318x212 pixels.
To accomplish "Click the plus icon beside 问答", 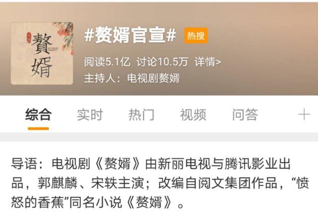I will tap(304, 115).
